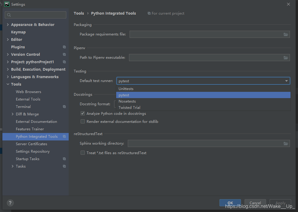Browse folder for Package requirements file
The height and width of the screenshot is (212, 298).
(286, 34)
